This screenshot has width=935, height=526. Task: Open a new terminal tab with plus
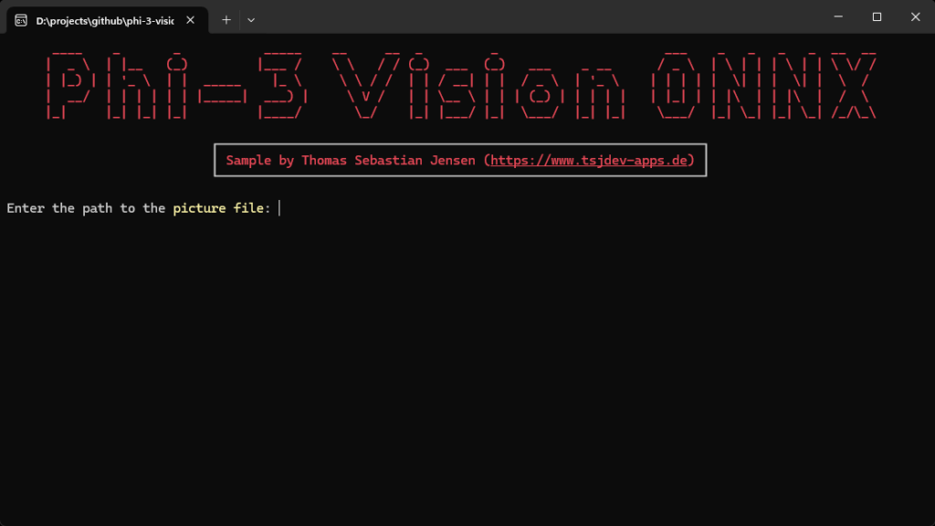tap(226, 19)
